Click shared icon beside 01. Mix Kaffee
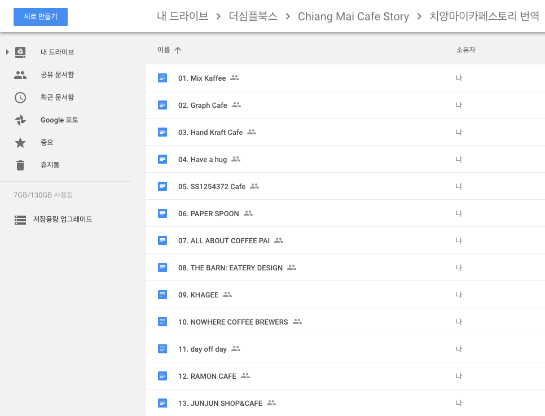The height and width of the screenshot is (416, 545). [x=235, y=77]
